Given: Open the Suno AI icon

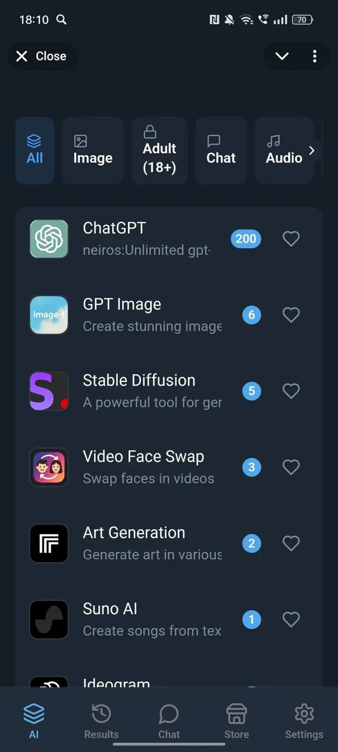Looking at the screenshot, I should coord(49,619).
